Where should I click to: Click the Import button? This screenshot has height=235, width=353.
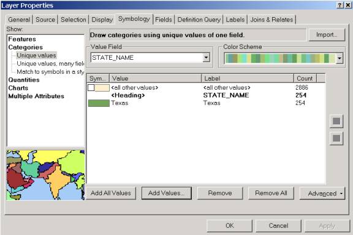click(327, 35)
